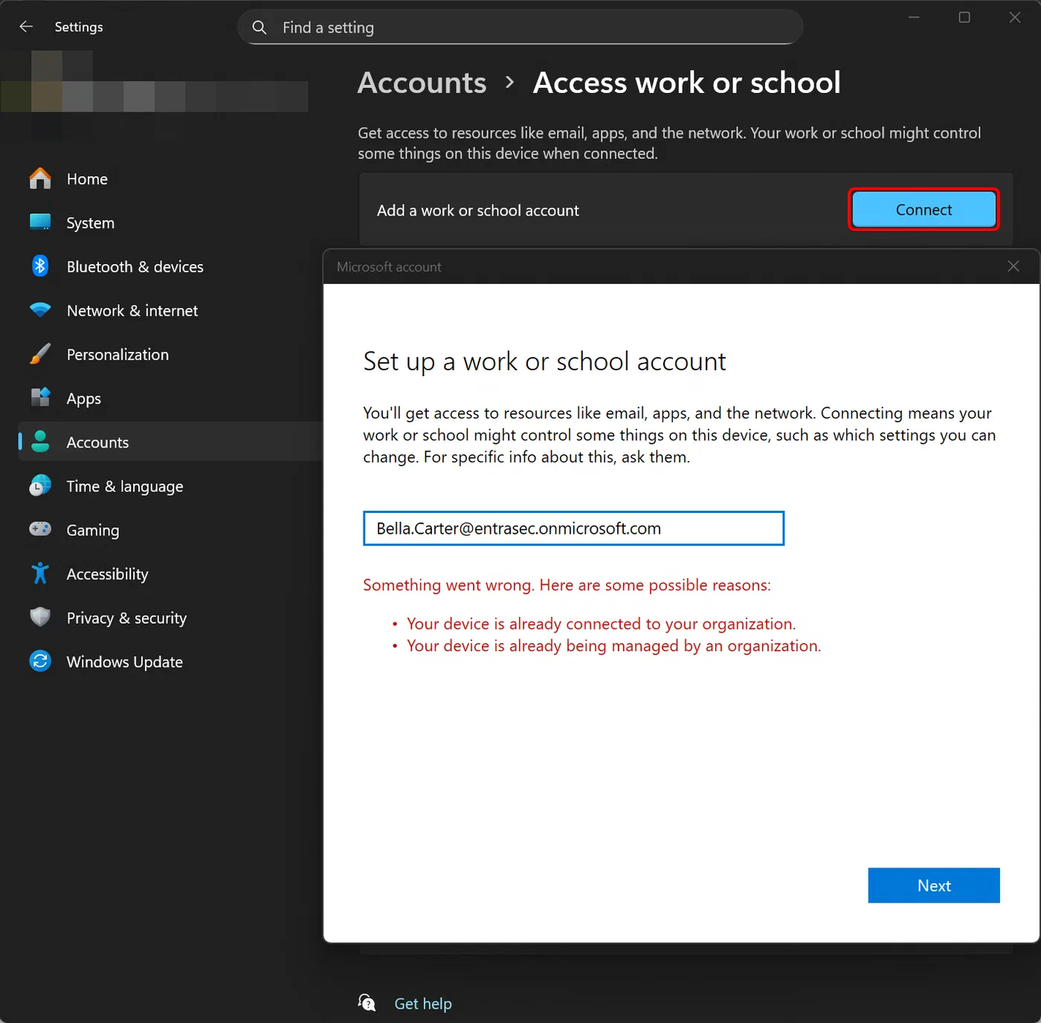Screen dimensions: 1041x1023
Task: Click the Connect button
Action: tap(924, 210)
